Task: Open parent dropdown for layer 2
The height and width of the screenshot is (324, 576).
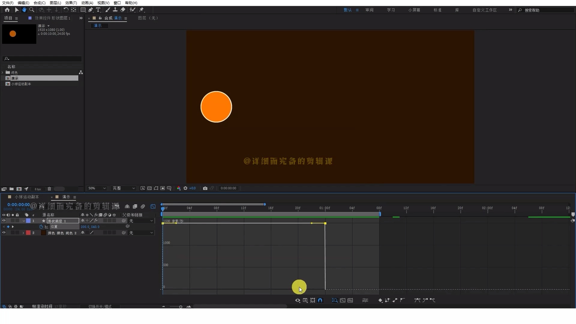Action: [x=141, y=233]
